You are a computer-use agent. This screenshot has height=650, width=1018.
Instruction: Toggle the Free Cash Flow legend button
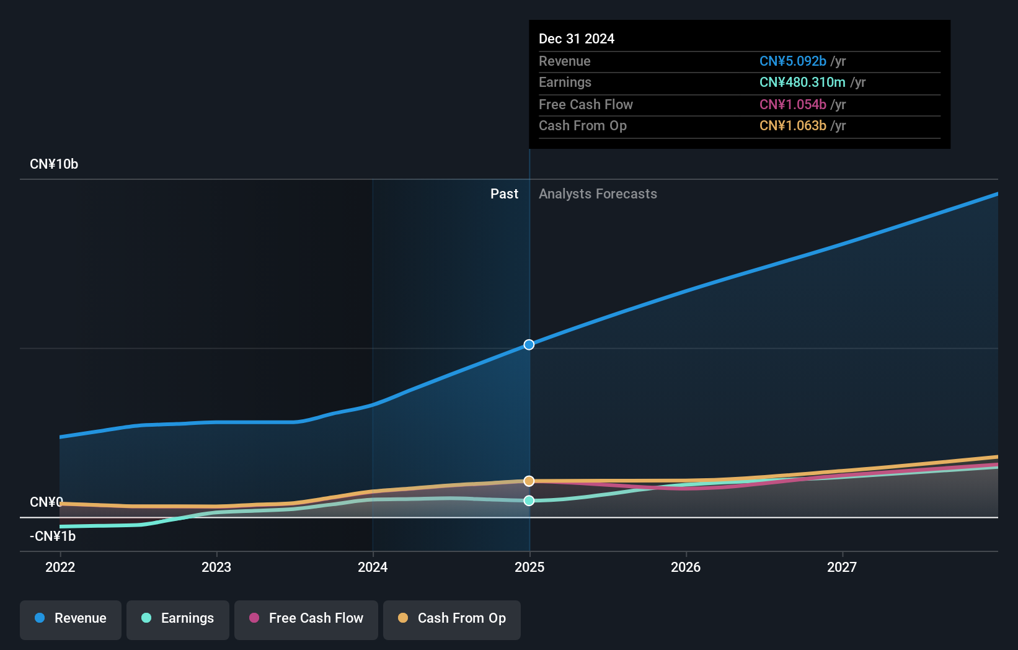coord(306,620)
